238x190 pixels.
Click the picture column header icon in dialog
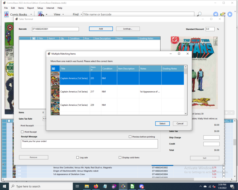pos(53,69)
